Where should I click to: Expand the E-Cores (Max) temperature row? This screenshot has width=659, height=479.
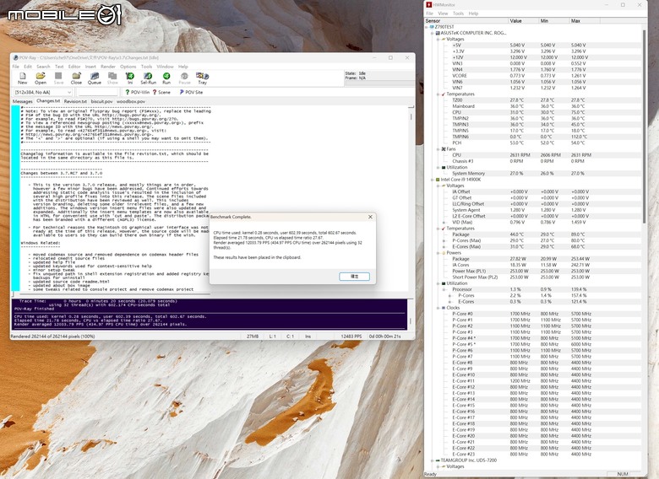(x=444, y=246)
